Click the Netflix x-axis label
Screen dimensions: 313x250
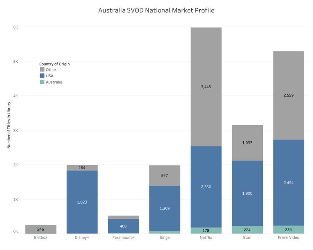[x=206, y=238]
